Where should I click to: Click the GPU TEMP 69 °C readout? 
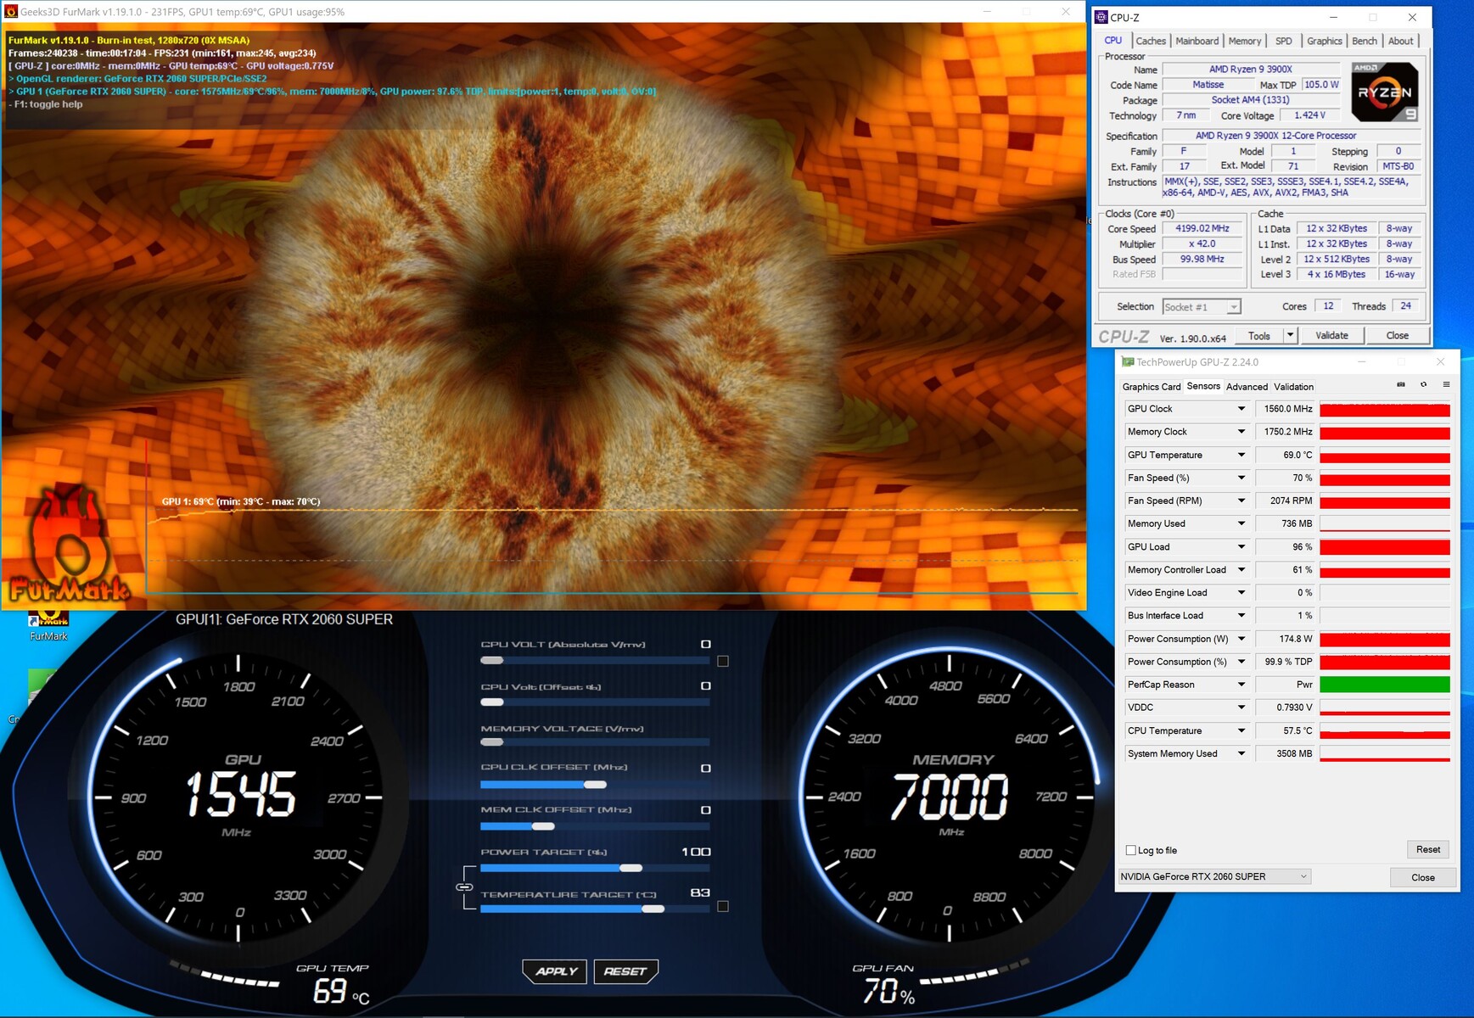340,991
